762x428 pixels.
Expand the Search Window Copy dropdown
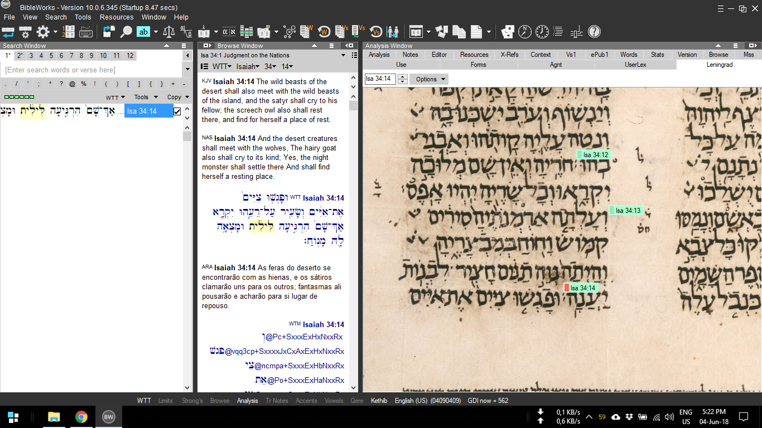click(179, 97)
